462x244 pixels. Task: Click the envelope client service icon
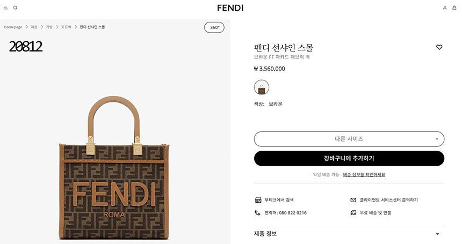[353, 200]
